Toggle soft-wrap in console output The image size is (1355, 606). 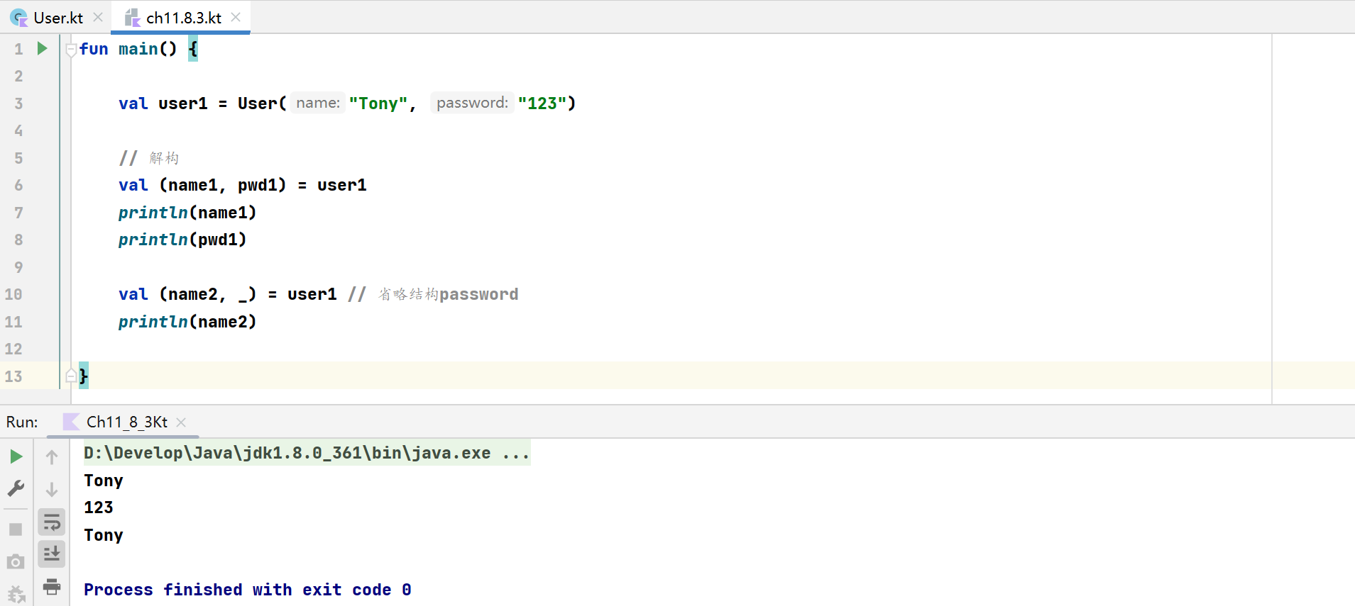pos(52,523)
